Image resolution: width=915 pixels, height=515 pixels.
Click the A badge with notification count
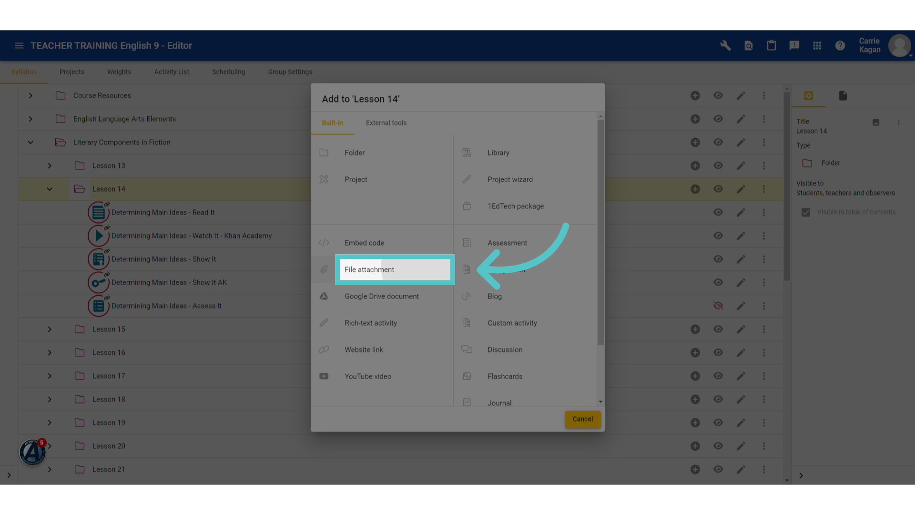32,452
